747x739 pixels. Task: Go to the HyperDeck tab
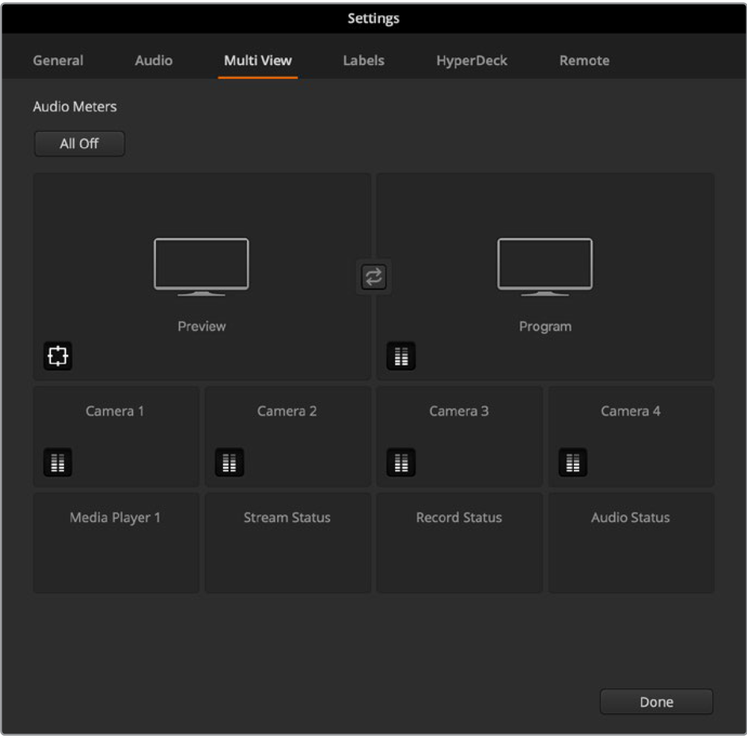[472, 61]
